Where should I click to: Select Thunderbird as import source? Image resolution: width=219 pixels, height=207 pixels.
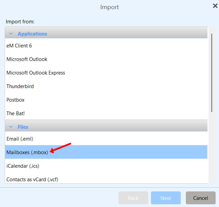pyautogui.click(x=106, y=86)
